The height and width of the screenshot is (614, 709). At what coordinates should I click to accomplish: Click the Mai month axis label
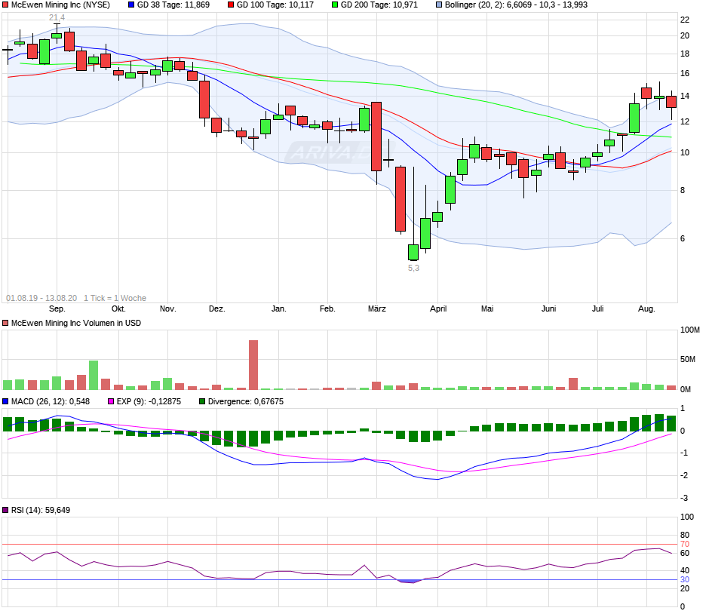(487, 309)
